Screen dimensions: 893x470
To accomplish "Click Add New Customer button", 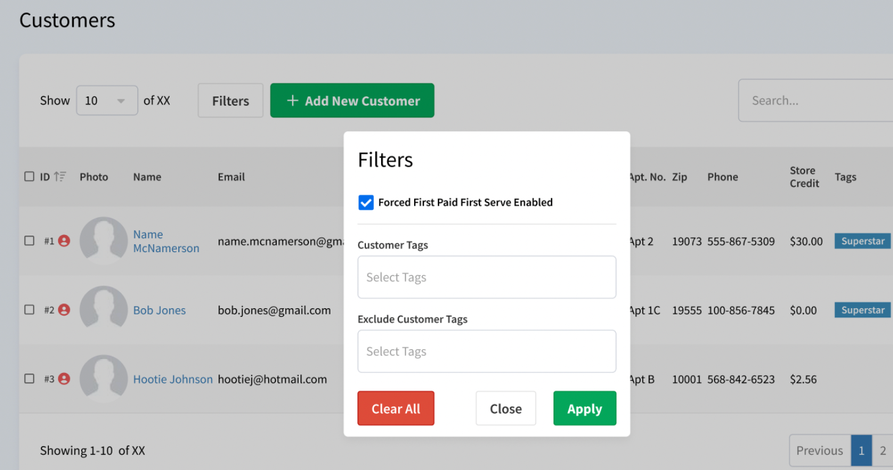I will pyautogui.click(x=352, y=101).
